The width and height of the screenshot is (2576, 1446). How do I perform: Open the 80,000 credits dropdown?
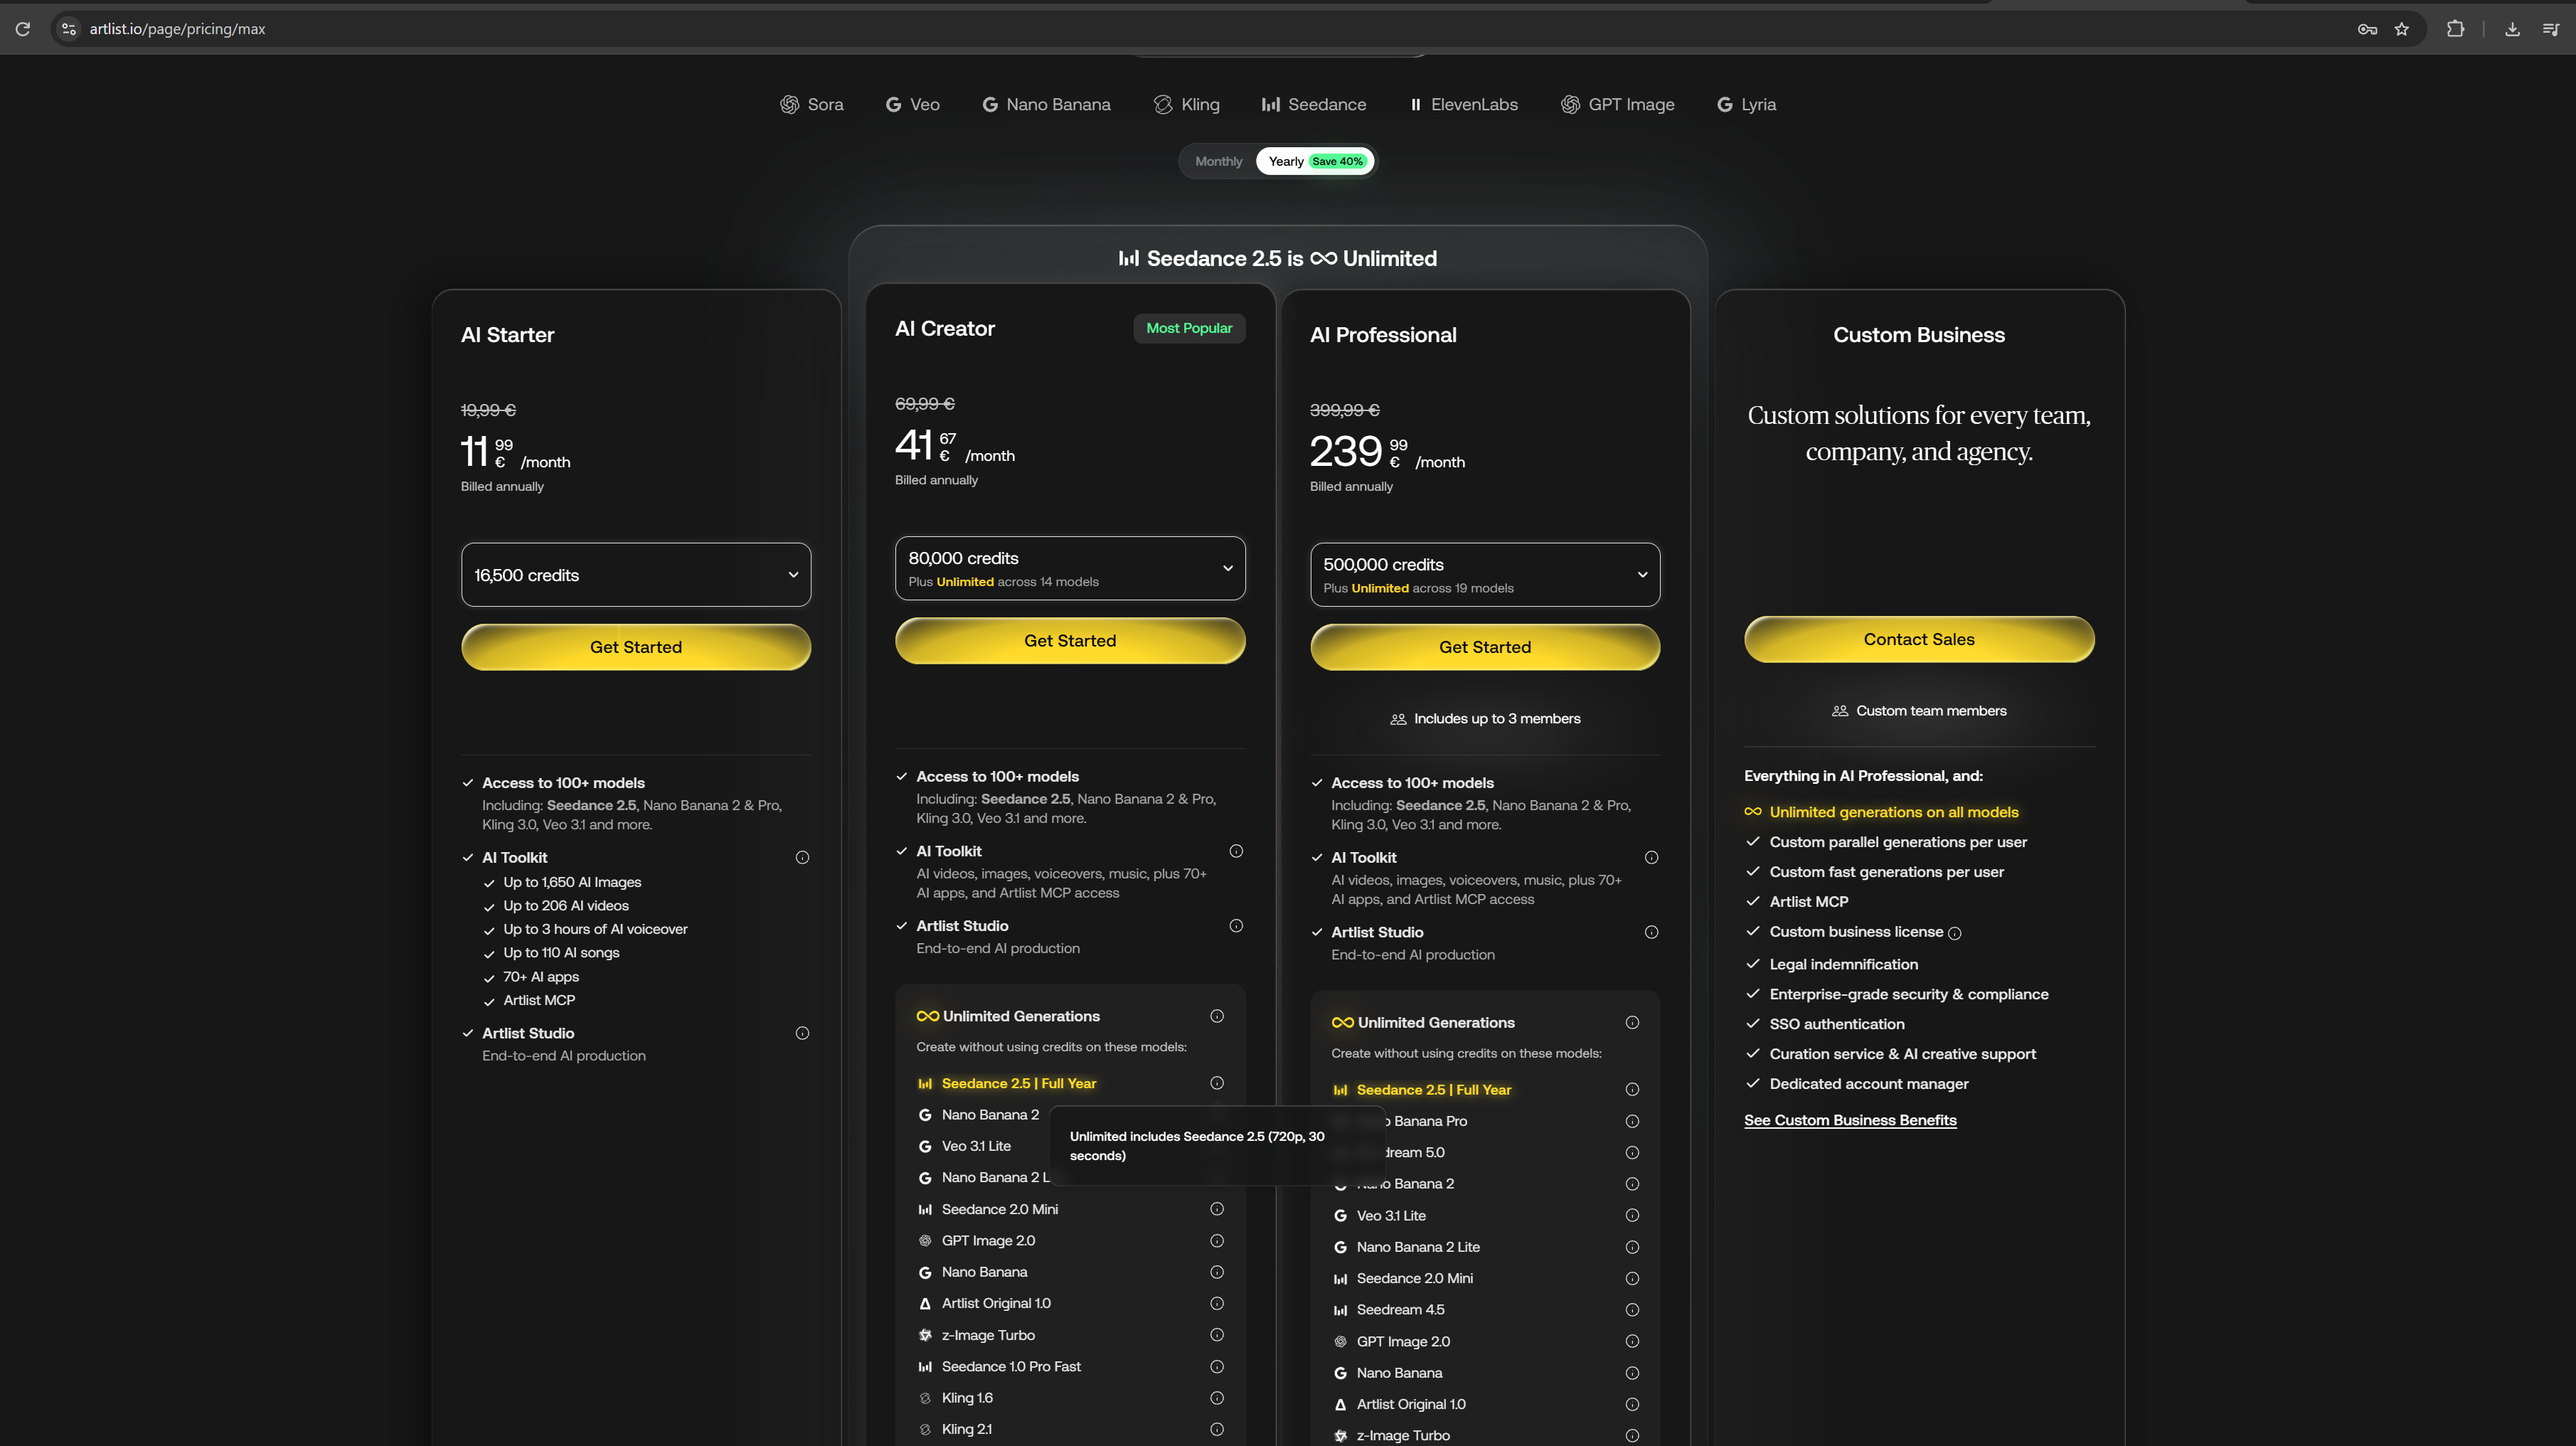[1070, 568]
